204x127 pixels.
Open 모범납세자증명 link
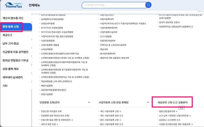click(48, 23)
